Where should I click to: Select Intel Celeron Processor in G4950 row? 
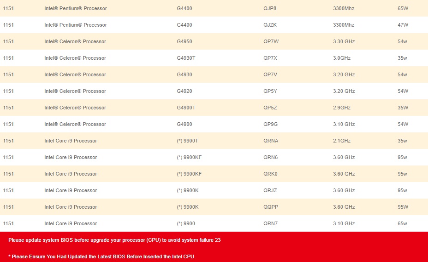75,42
